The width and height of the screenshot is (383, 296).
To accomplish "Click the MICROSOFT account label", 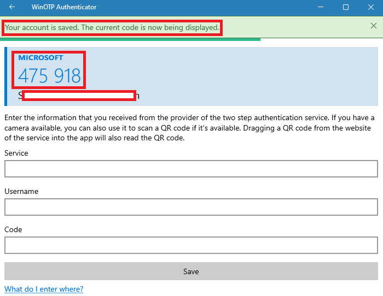I will click(40, 58).
